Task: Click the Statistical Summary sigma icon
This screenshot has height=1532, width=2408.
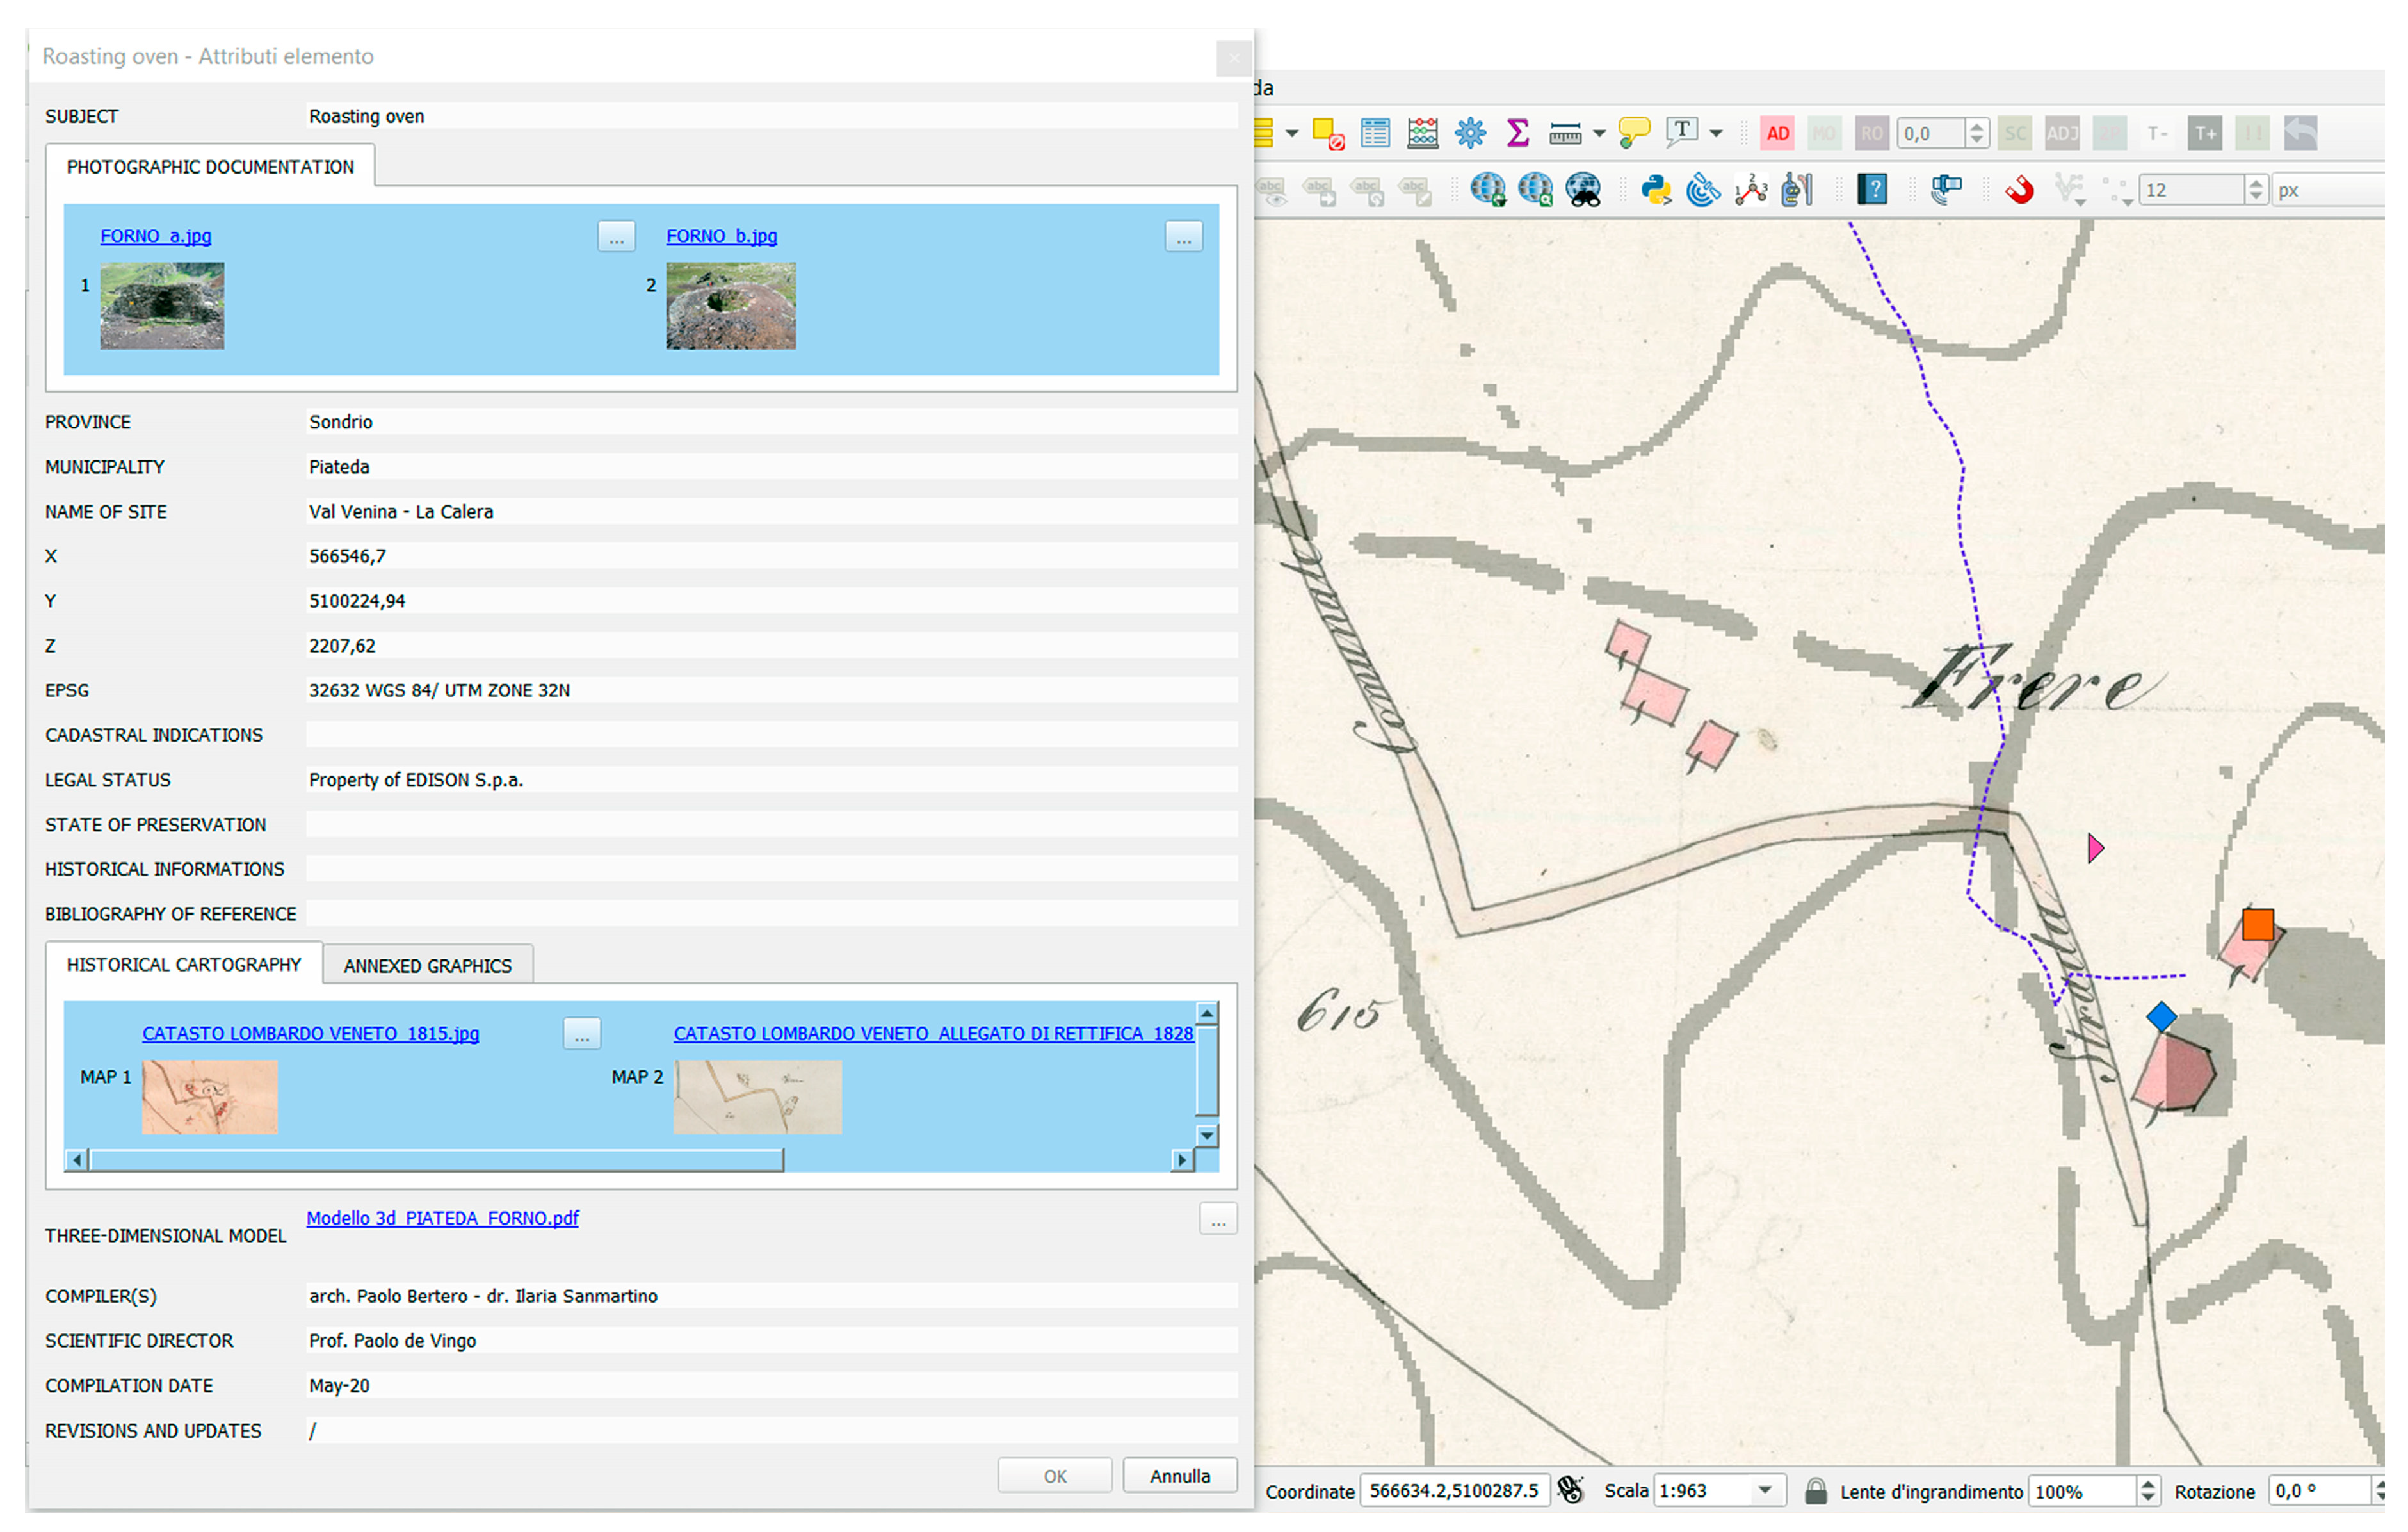Action: click(x=1517, y=133)
